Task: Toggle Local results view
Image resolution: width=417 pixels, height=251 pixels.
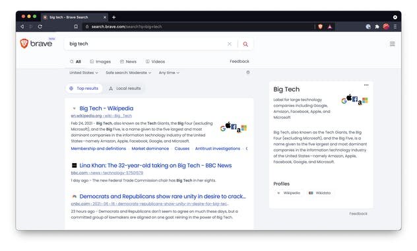Action: (x=125, y=89)
